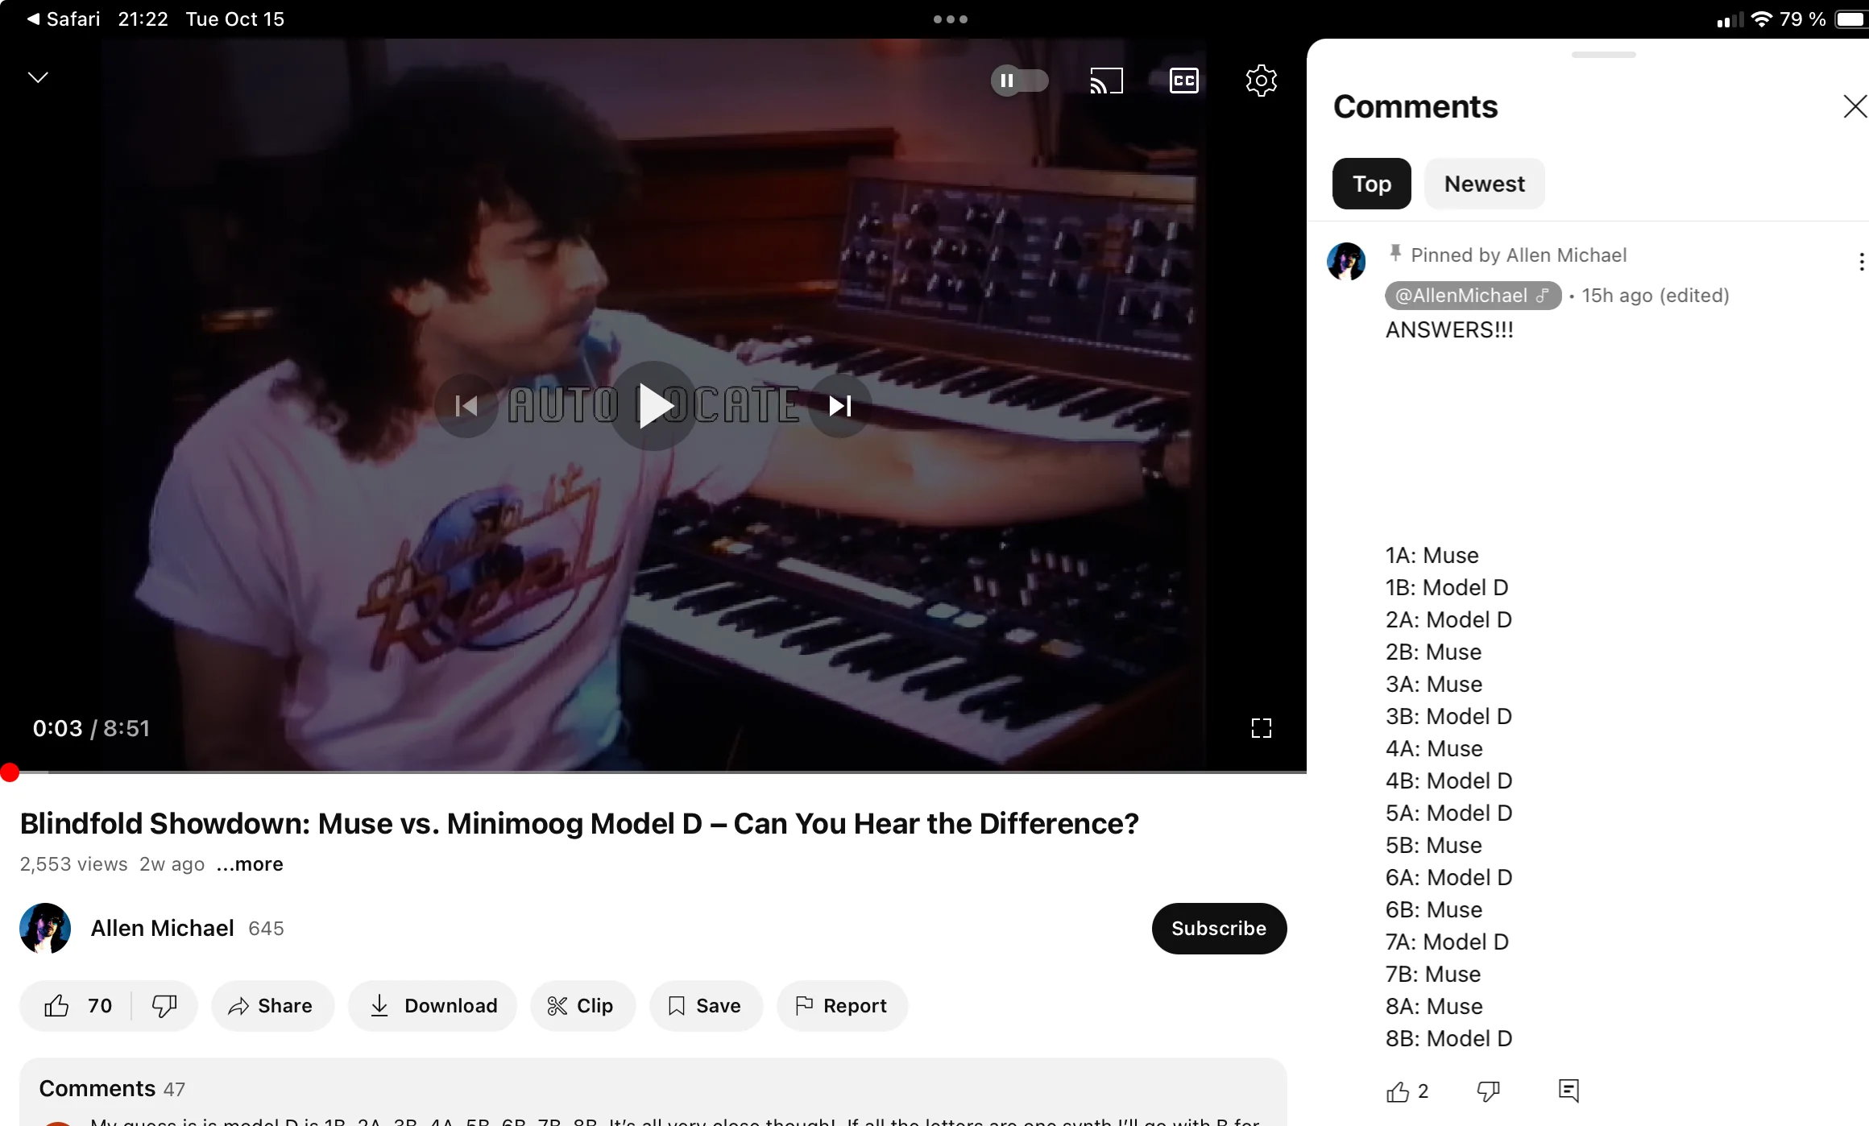The width and height of the screenshot is (1869, 1126).
Task: Tap the Cast to TV icon
Action: (x=1106, y=81)
